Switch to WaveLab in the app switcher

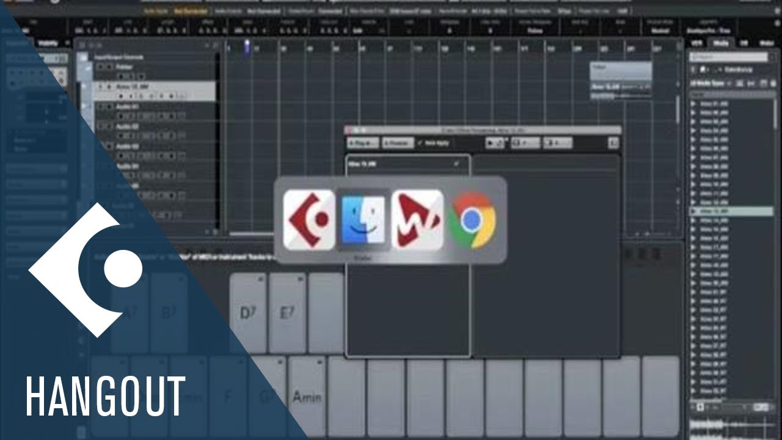click(417, 220)
